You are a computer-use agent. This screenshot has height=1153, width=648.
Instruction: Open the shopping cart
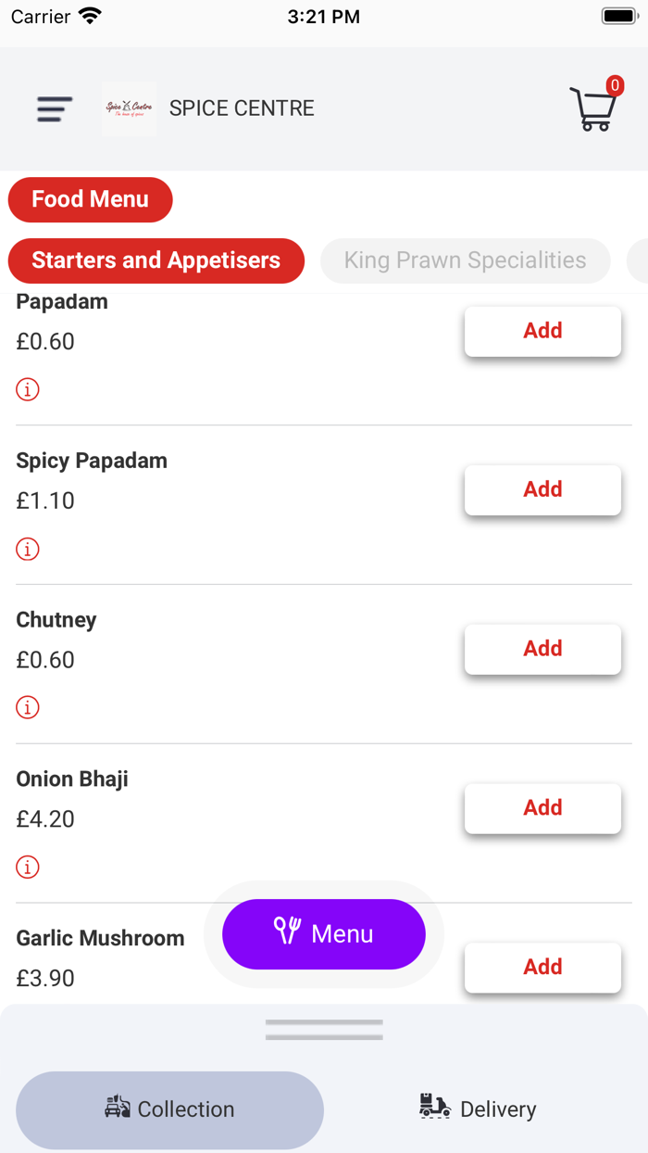coord(593,111)
